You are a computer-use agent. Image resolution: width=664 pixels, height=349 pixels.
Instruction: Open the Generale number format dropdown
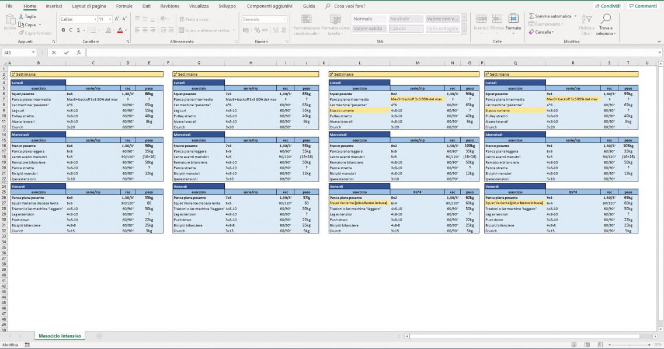point(284,19)
